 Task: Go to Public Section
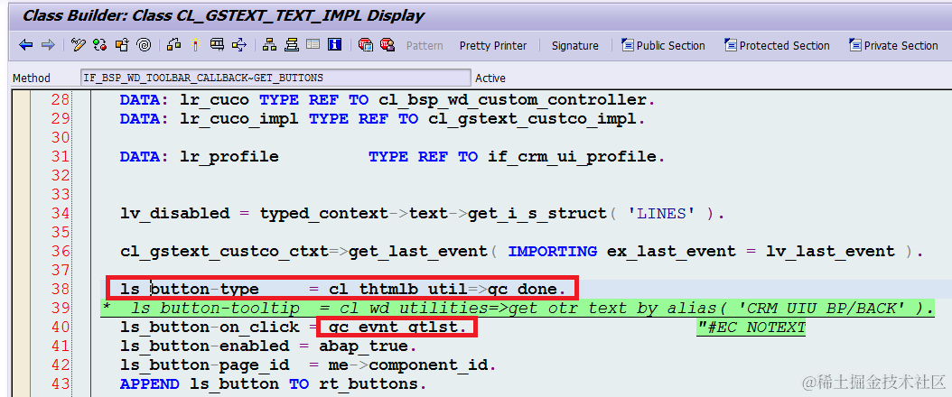[x=663, y=45]
